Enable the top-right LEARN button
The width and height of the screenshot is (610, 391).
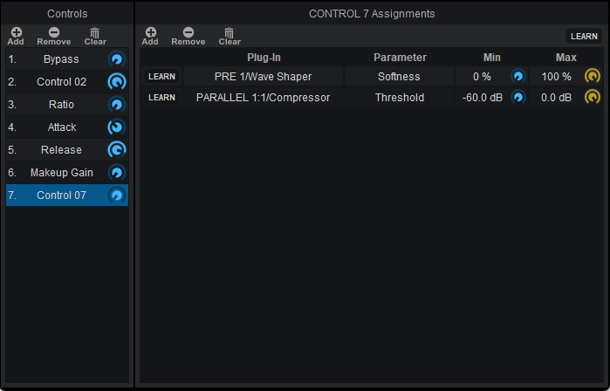click(584, 36)
